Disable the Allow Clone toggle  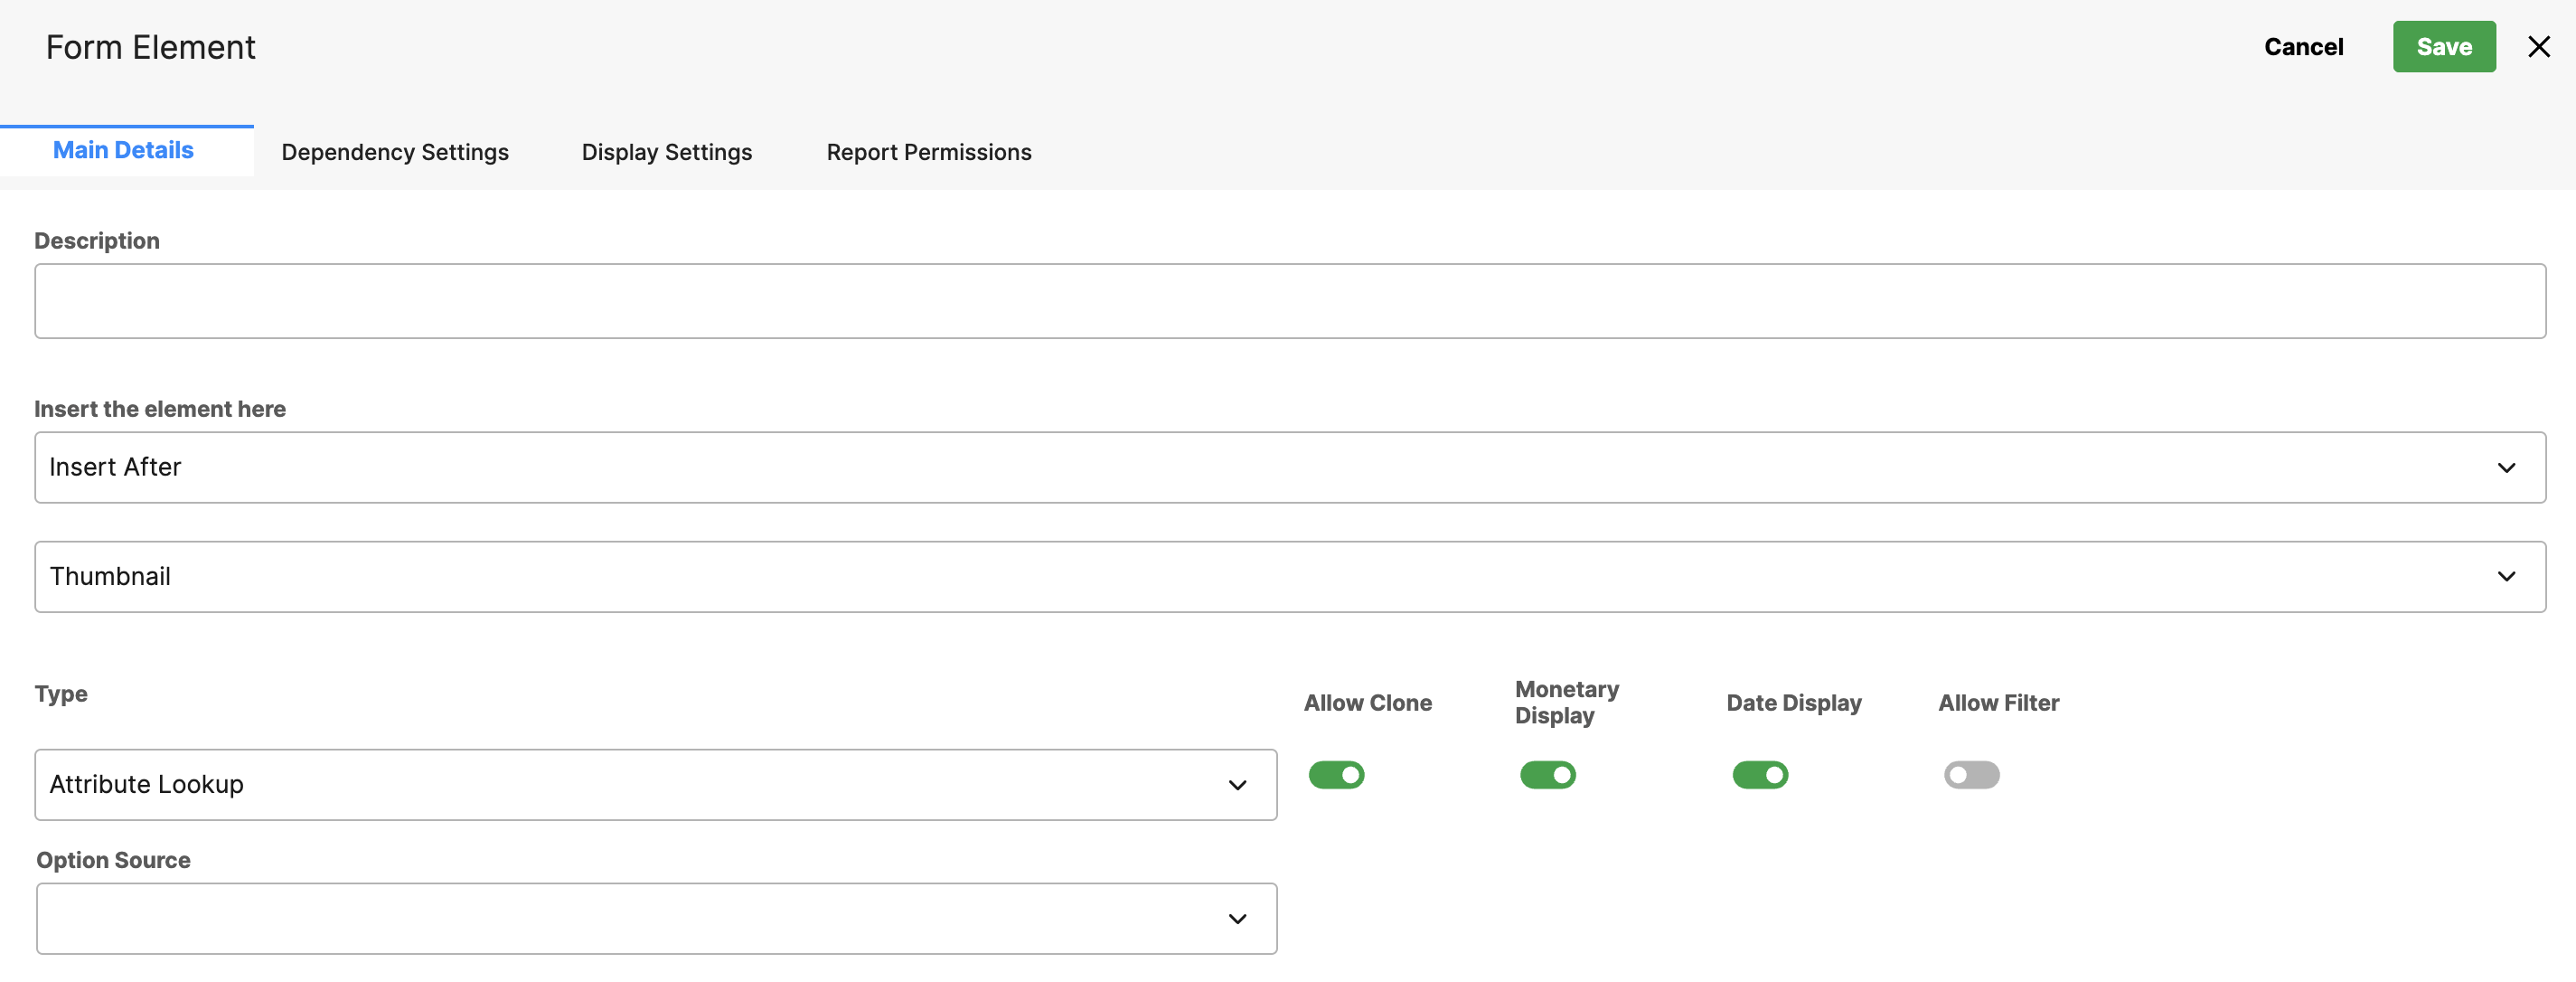coord(1336,775)
